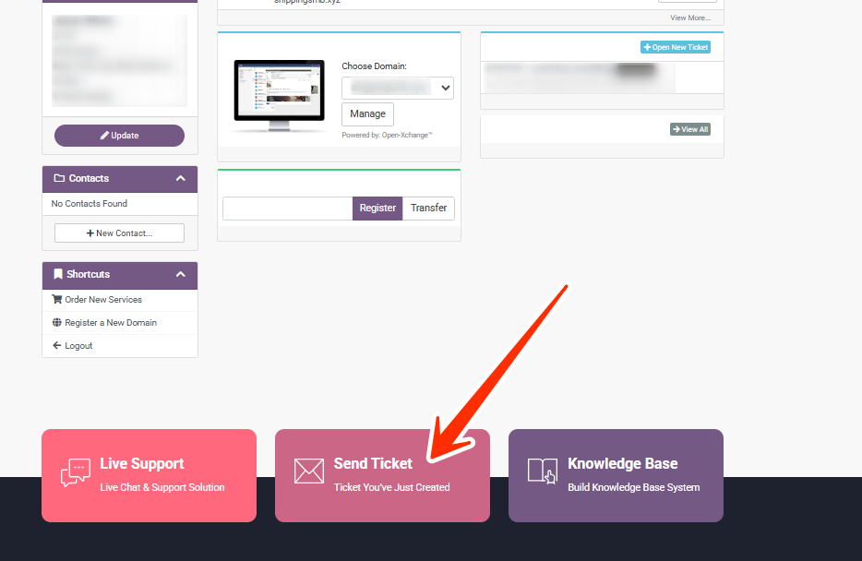862x561 pixels.
Task: Open the View More link
Action: [x=690, y=18]
